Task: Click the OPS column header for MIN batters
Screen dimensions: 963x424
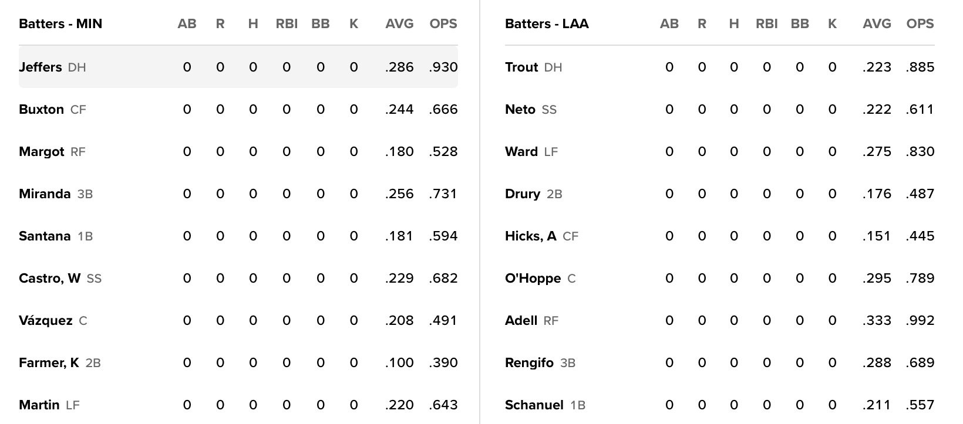Action: 443,24
